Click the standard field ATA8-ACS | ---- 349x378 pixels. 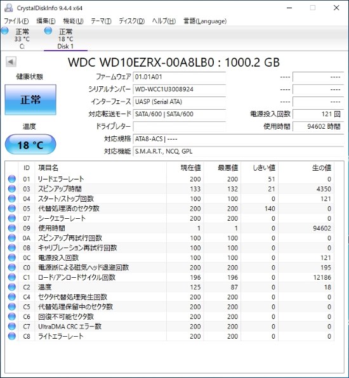click(x=239, y=139)
